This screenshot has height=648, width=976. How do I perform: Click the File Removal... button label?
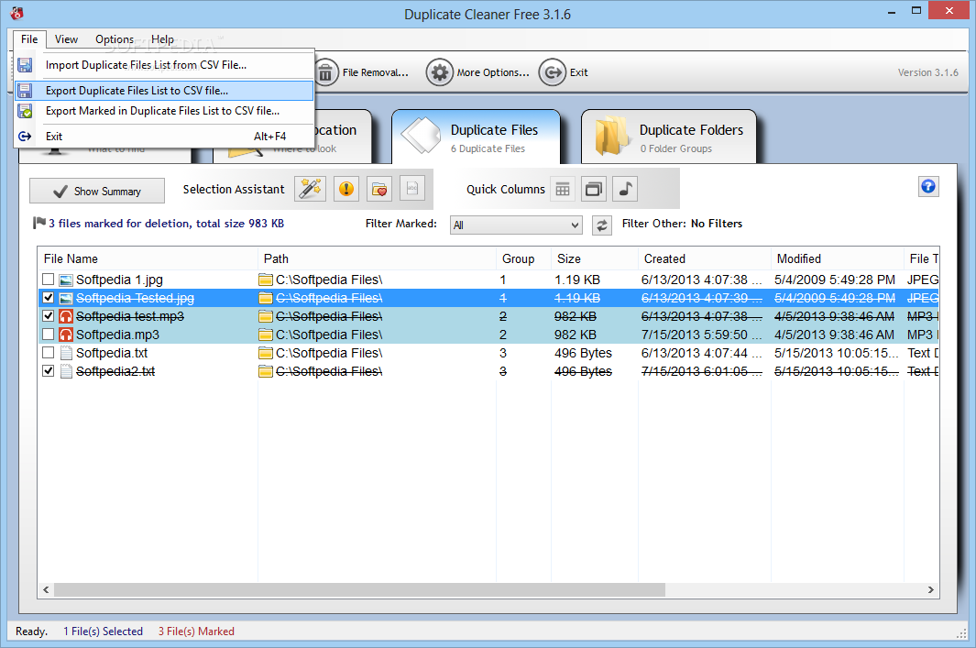tap(376, 72)
